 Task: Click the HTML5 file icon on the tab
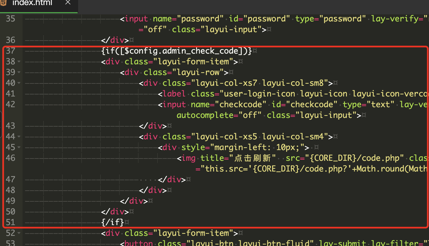(x=3, y=3)
